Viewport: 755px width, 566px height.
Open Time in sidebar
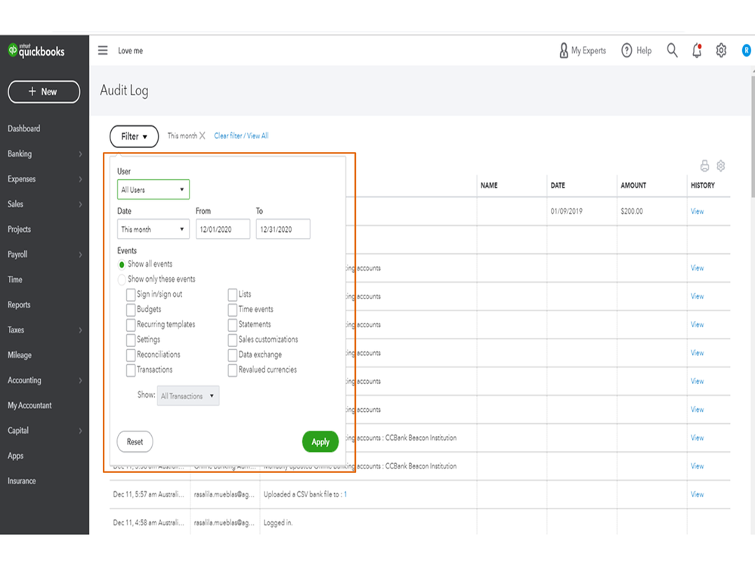click(15, 280)
